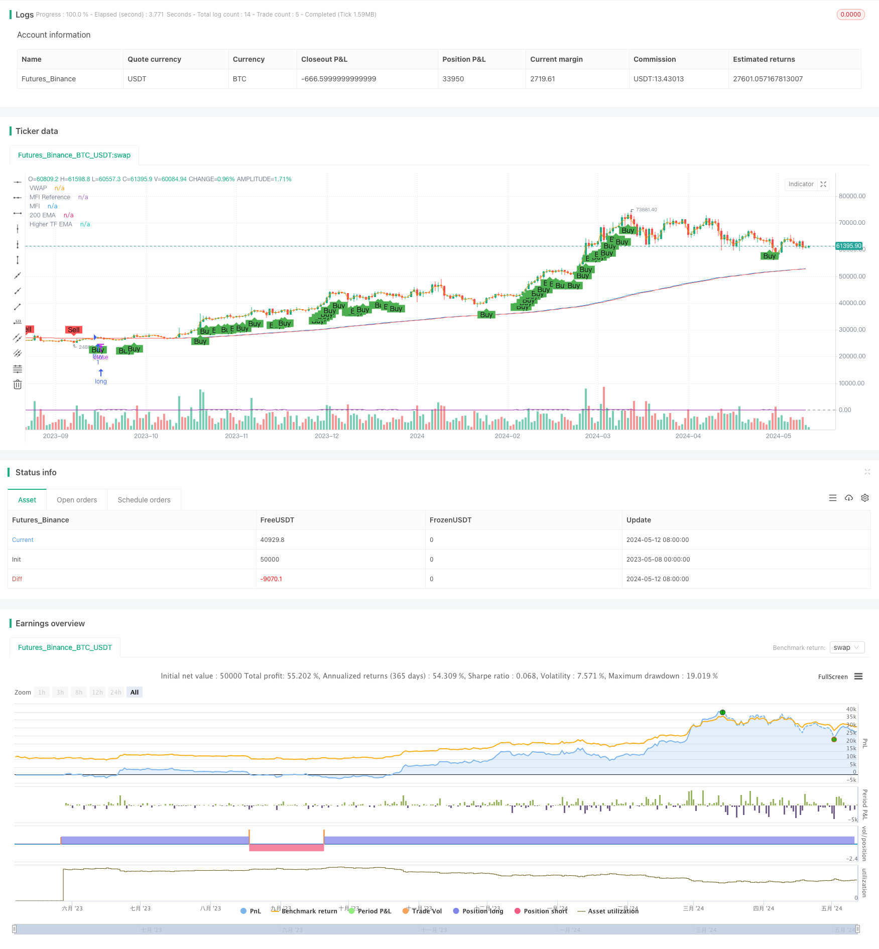Open the Benchmark return swap dropdown

(846, 647)
